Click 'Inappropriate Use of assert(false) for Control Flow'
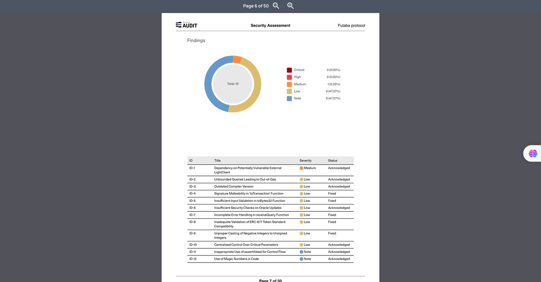 pyautogui.click(x=250, y=252)
